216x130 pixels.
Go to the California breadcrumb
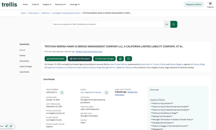click(45, 13)
